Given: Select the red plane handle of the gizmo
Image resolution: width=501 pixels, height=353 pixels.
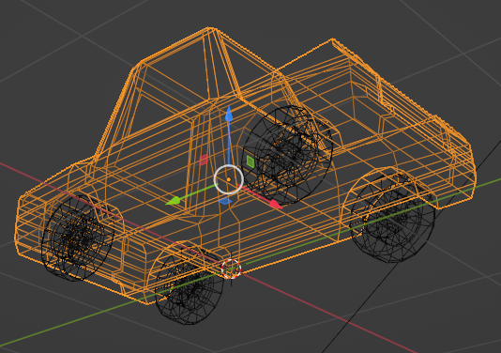Looking at the screenshot, I should coord(204,160).
